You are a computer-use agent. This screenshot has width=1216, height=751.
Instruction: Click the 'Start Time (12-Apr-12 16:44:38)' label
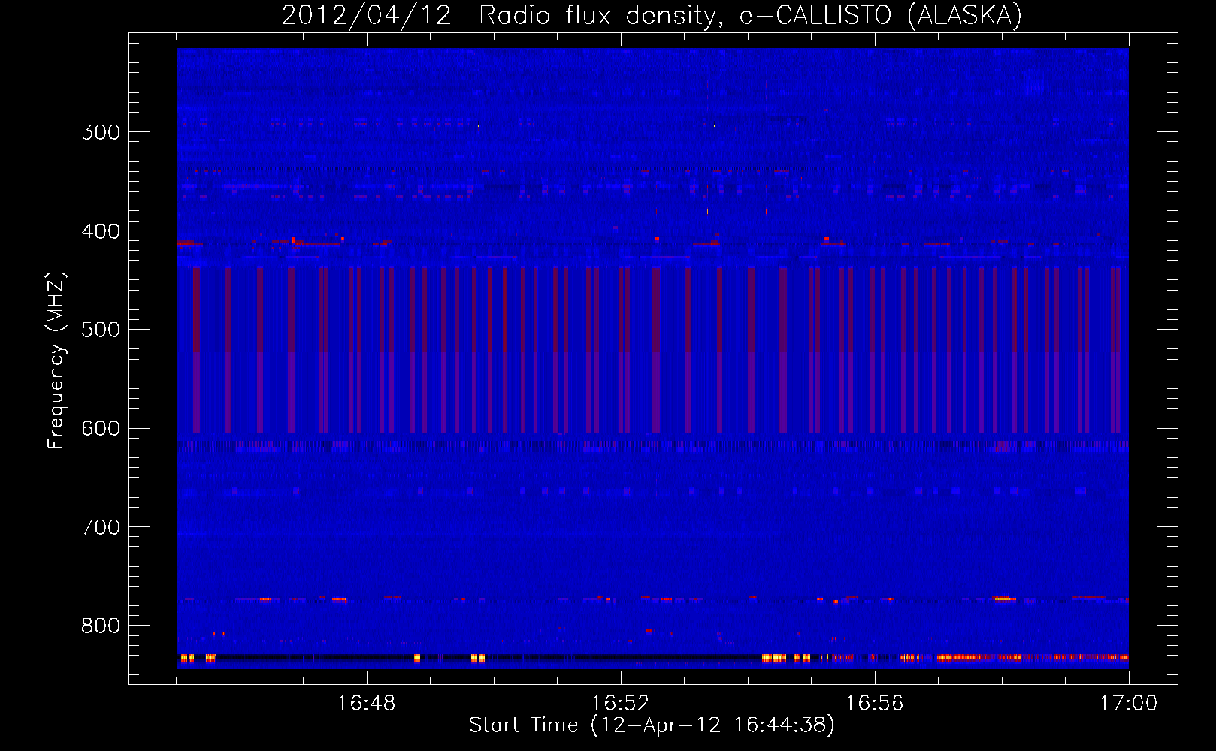click(x=652, y=725)
